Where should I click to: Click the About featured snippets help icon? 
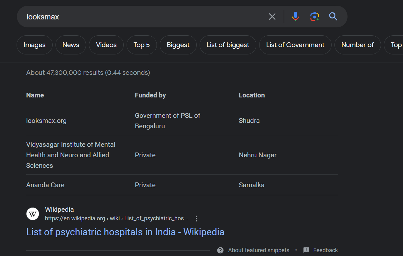220,250
